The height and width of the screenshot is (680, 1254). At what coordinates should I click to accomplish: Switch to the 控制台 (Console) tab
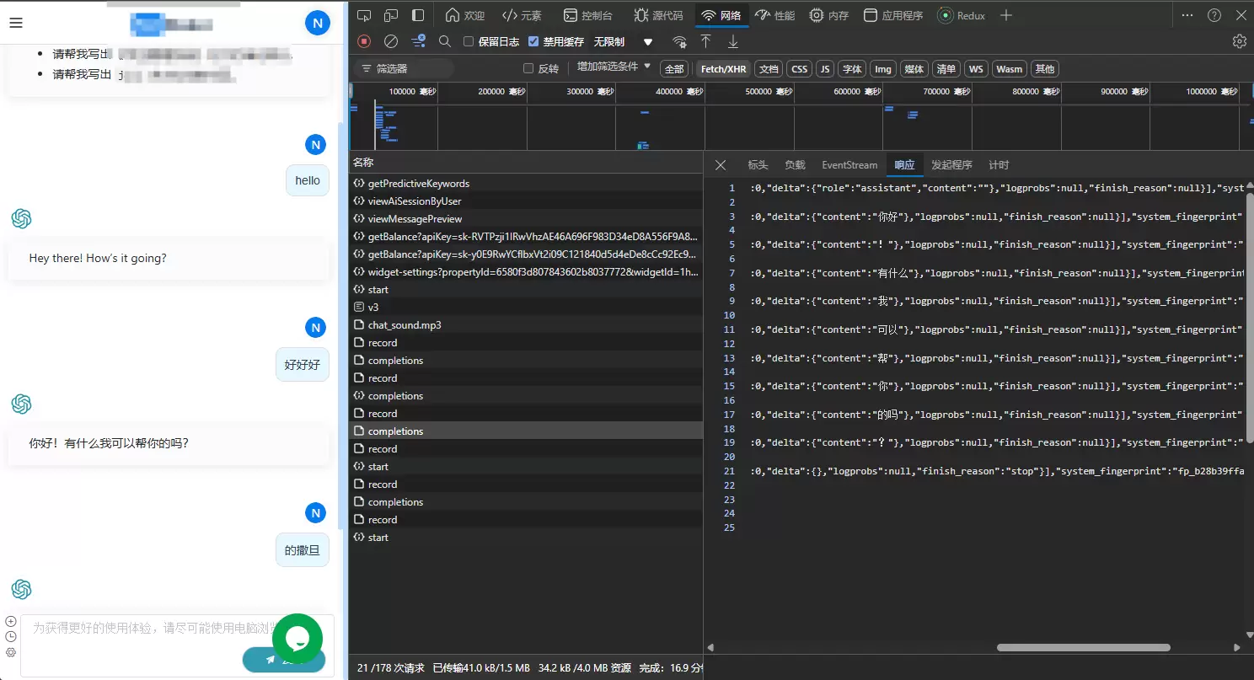pos(587,15)
